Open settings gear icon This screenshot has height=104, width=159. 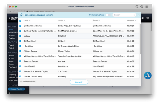click(142, 7)
